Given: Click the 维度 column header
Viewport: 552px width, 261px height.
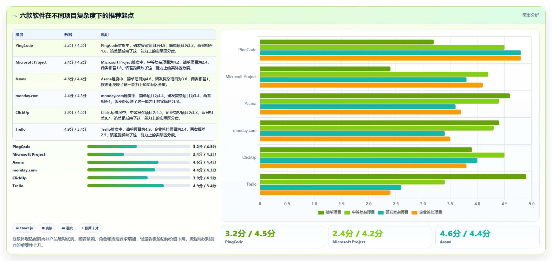Looking at the screenshot, I should click(19, 35).
